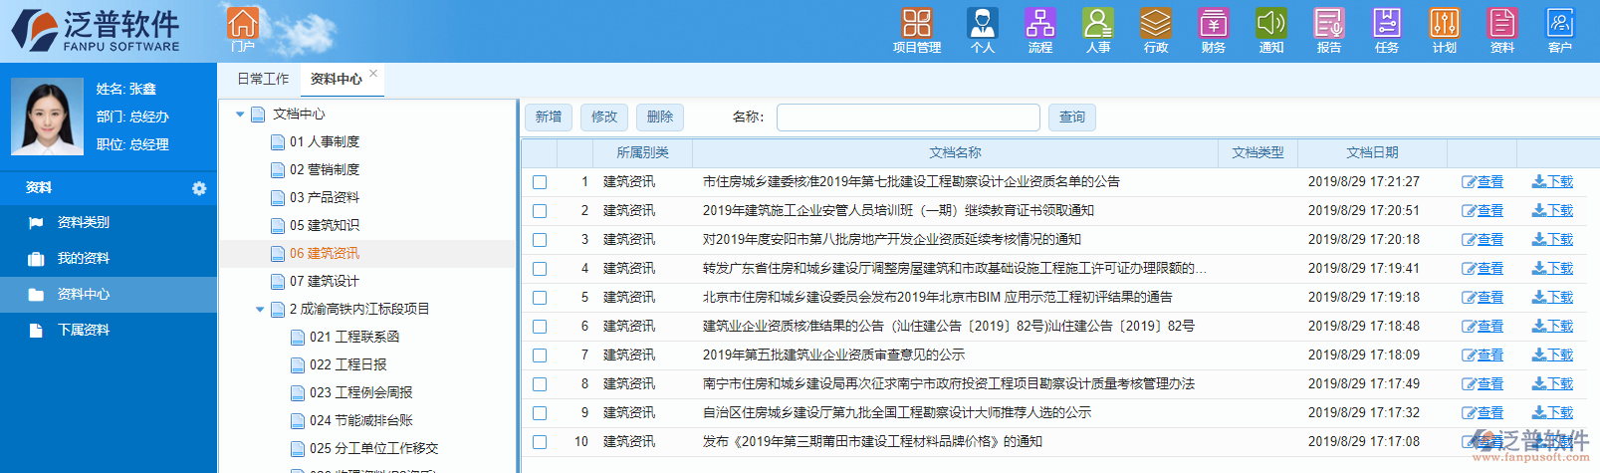Select 023 工程例会周报 in tree

pyautogui.click(x=360, y=393)
